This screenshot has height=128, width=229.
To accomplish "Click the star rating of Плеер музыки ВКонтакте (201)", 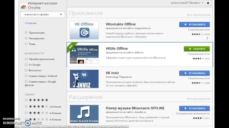I will 198,118.
